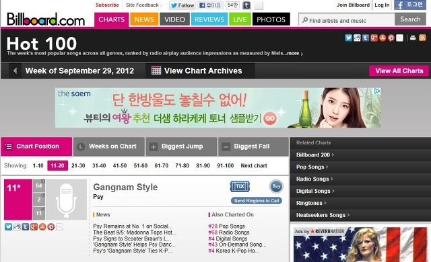Open the RSS feed icon
The image size is (431, 262).
click(422, 38)
